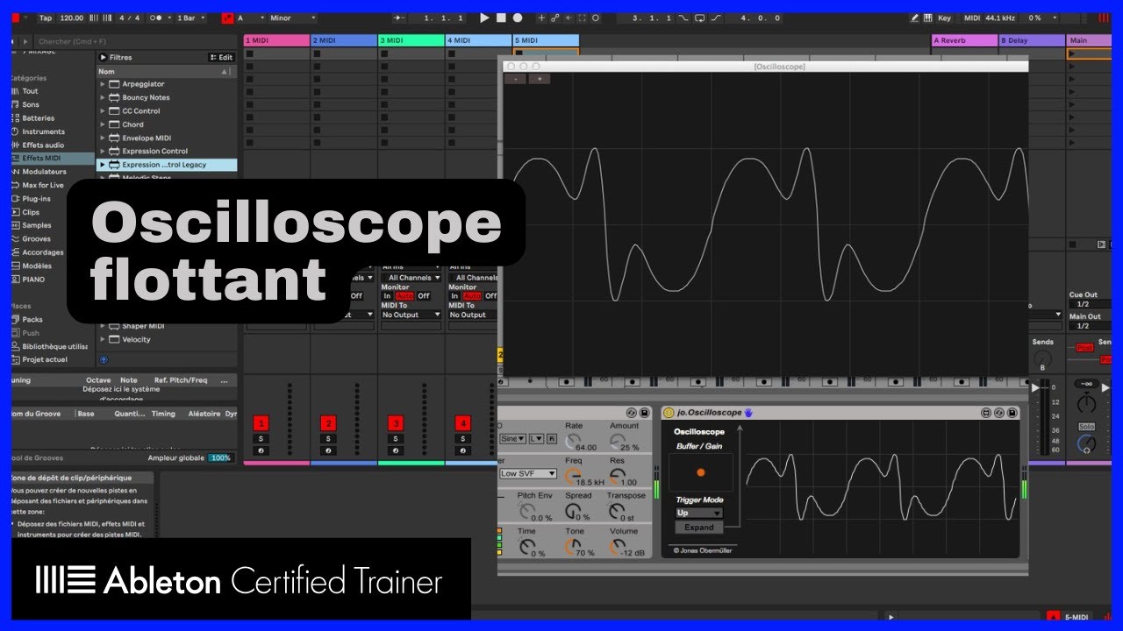The height and width of the screenshot is (631, 1123).
Task: Select the B Delay return track
Action: (x=1032, y=40)
